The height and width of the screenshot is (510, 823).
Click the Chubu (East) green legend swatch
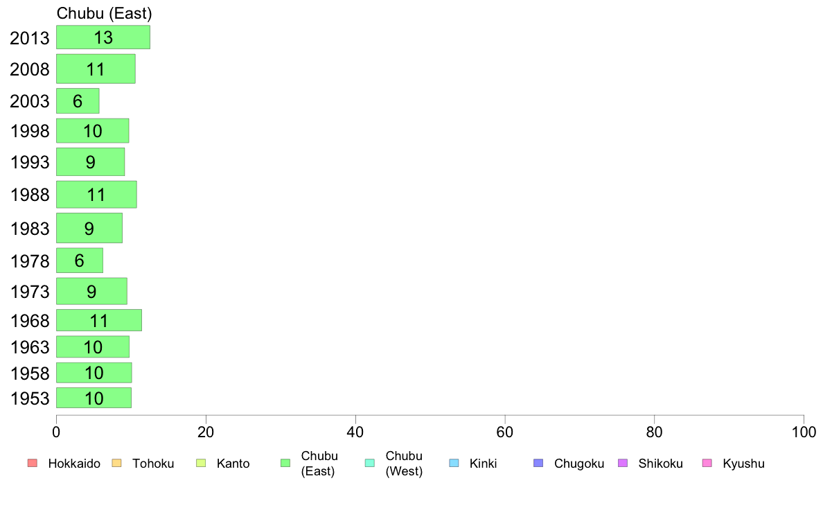click(285, 464)
